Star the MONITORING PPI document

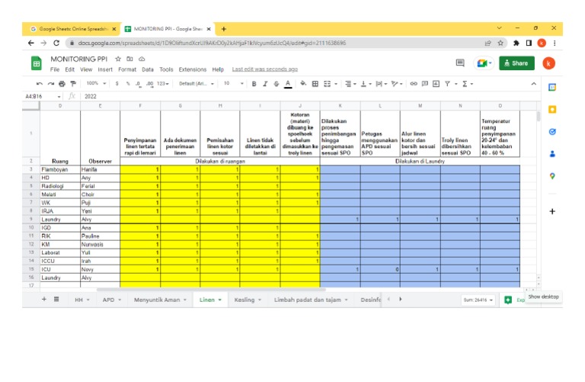[x=118, y=59]
